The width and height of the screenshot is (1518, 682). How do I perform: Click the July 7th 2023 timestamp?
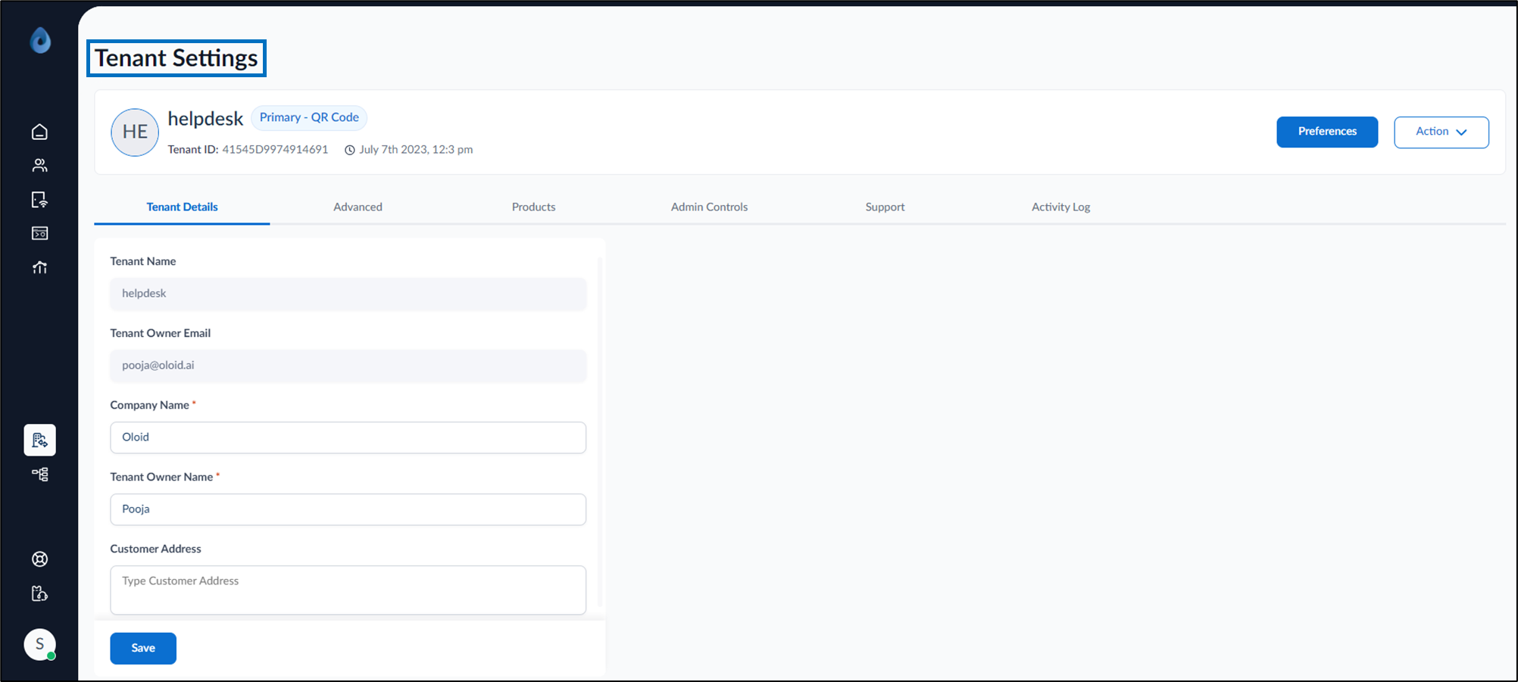[x=416, y=150]
